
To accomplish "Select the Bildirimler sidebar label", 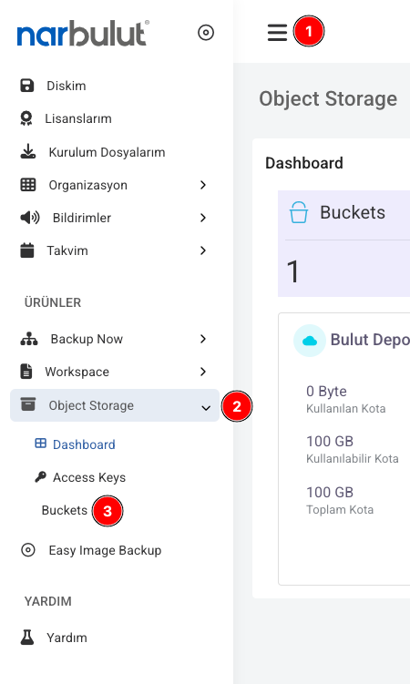I will (82, 218).
